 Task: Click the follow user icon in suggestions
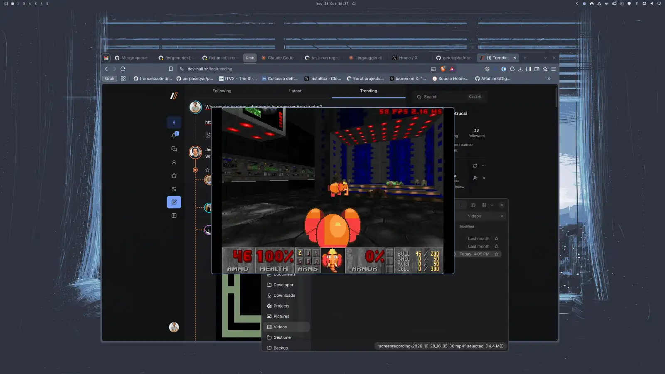click(x=475, y=178)
